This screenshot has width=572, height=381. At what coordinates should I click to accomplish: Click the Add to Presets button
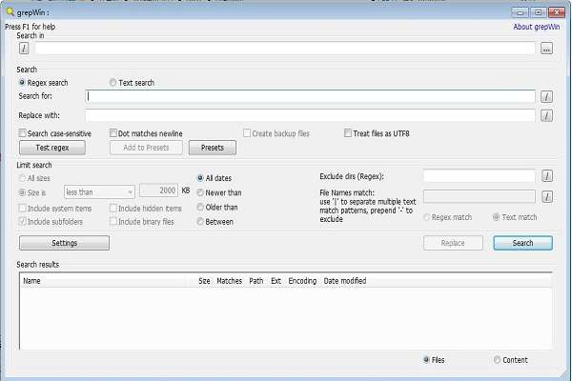tap(146, 148)
